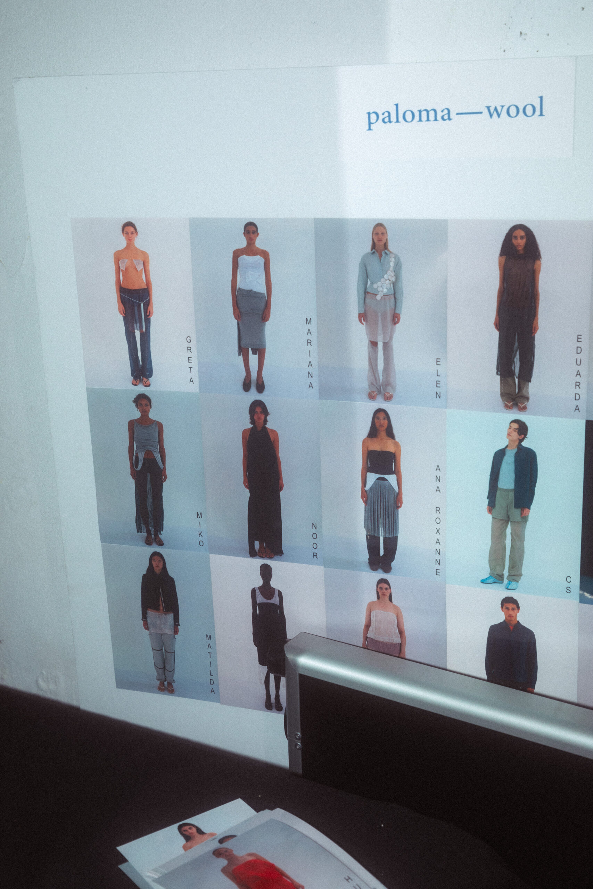Click the MARIANA name label
Viewport: 593px width, 889px height.
pos(310,353)
